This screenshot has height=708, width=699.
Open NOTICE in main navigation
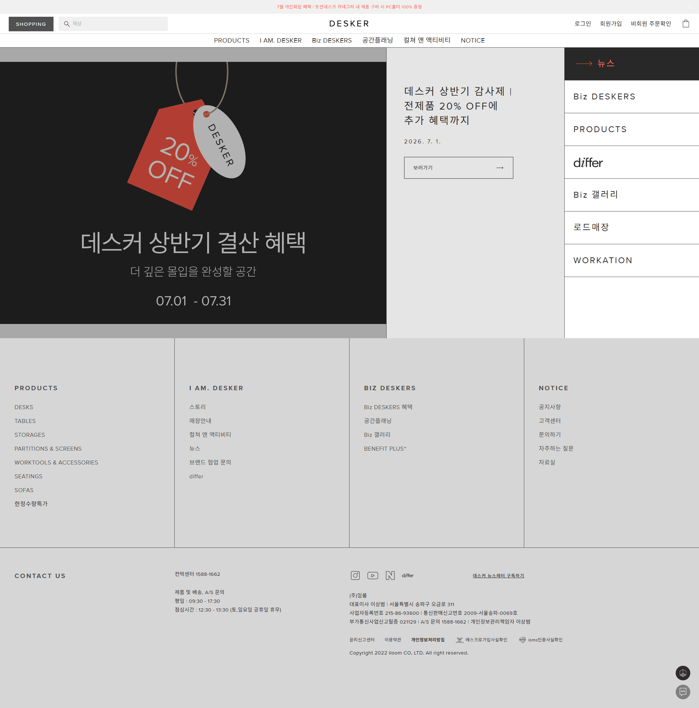pyautogui.click(x=473, y=40)
